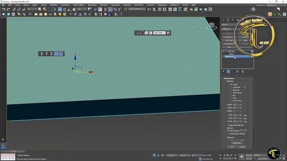
Task: Click the Turbosmooth modifier button
Action: pos(229,44)
